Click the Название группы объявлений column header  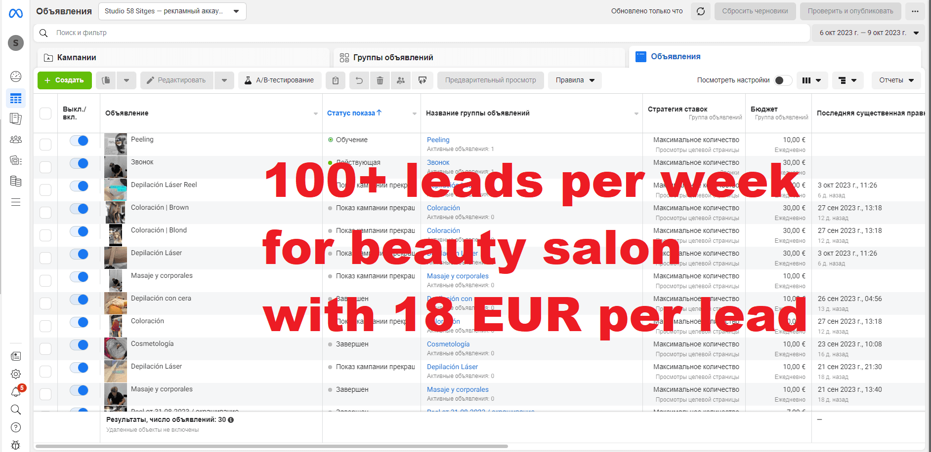pos(477,113)
